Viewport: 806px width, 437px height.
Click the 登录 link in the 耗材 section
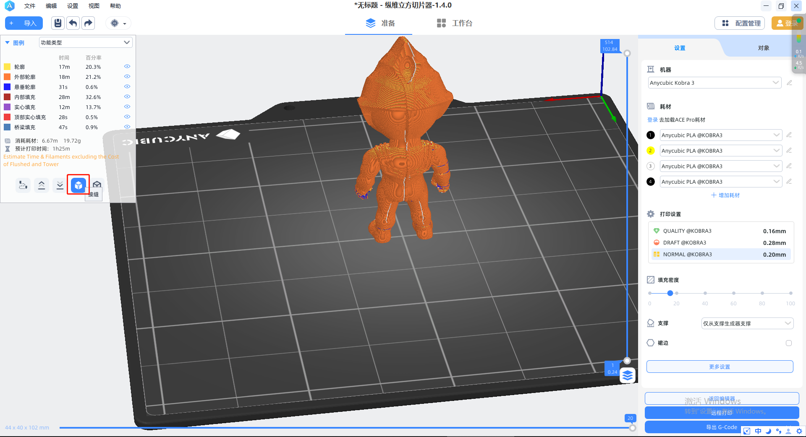click(x=652, y=120)
